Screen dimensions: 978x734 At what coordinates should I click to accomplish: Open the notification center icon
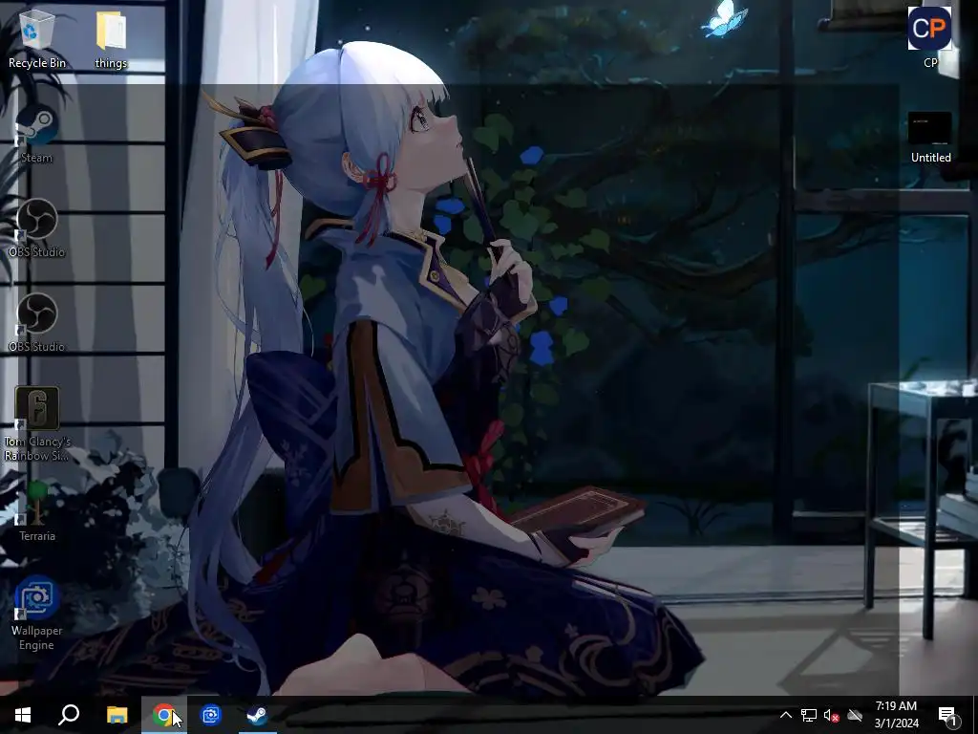point(946,715)
